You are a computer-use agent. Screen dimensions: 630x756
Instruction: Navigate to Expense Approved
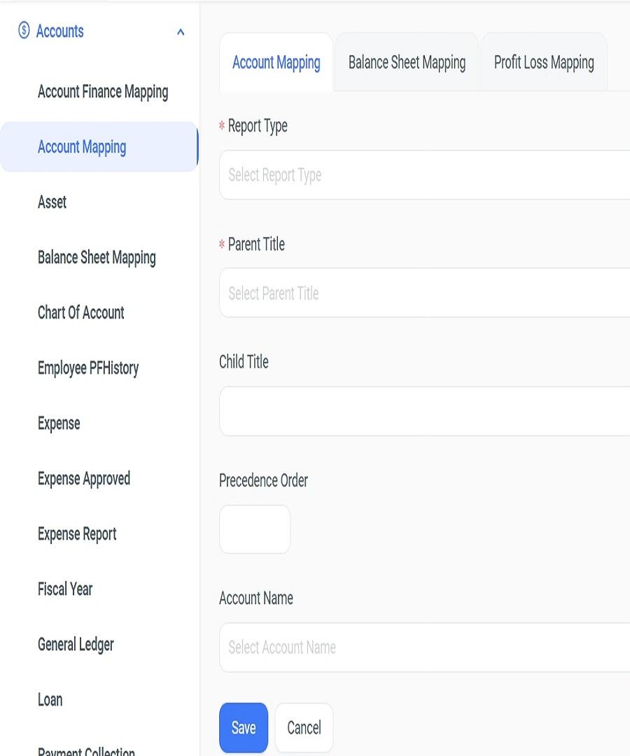[x=84, y=479]
